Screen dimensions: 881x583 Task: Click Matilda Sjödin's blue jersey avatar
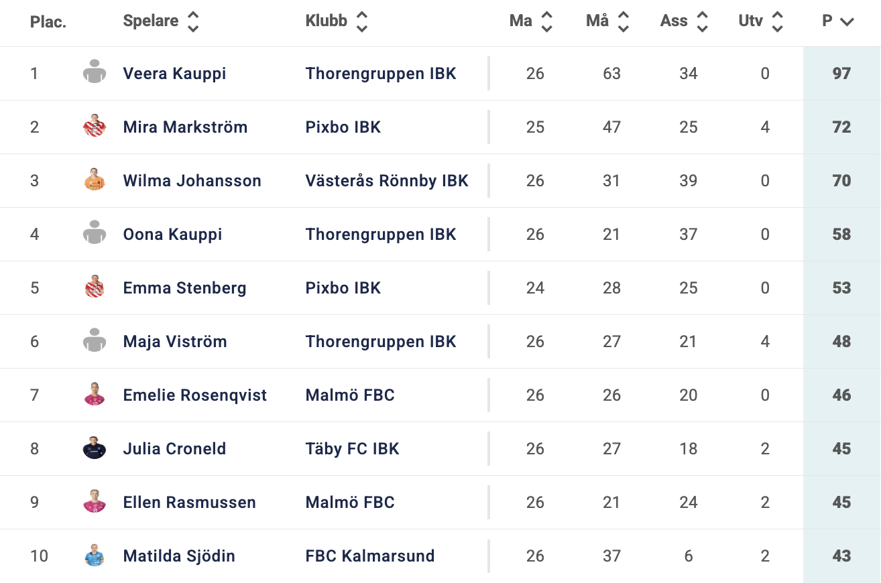pyautogui.click(x=95, y=555)
